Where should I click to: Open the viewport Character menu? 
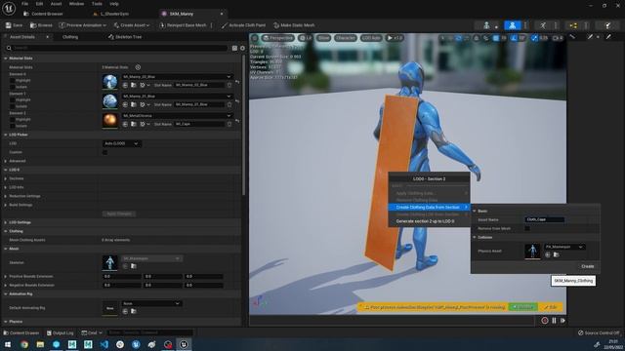click(x=345, y=38)
